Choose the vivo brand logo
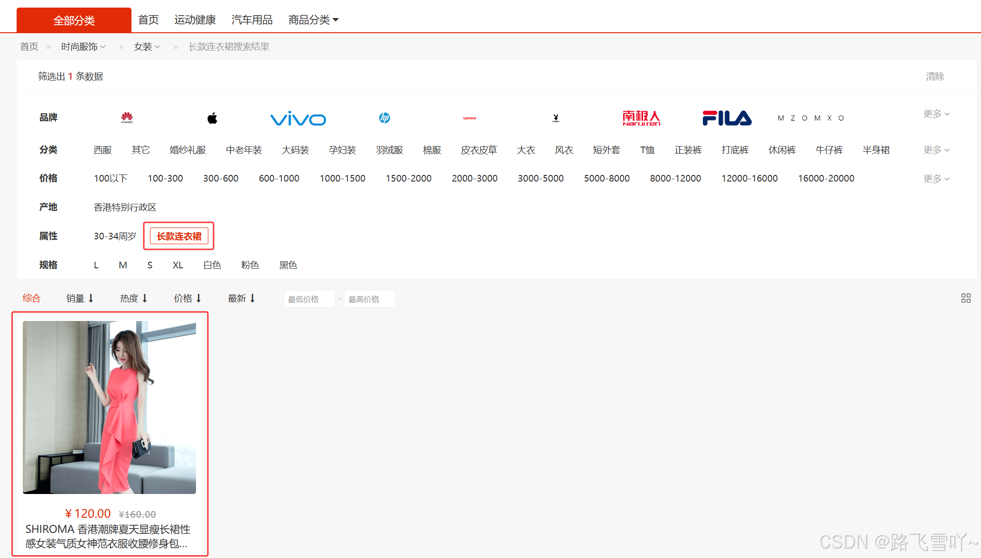981x558 pixels. (x=298, y=119)
